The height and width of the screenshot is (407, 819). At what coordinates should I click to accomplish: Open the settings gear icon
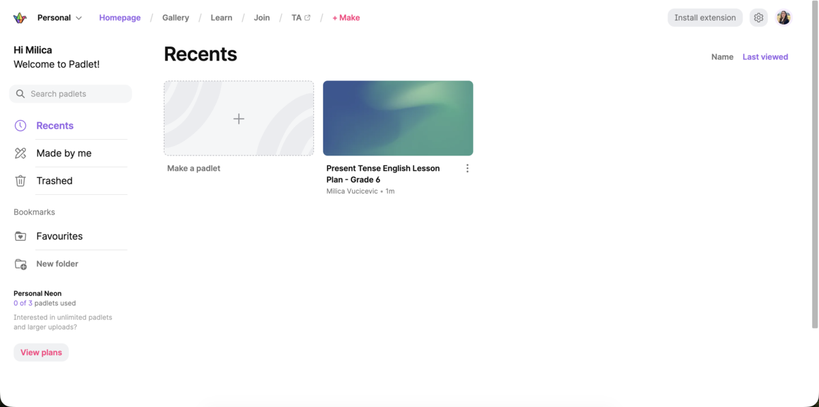[x=758, y=17]
